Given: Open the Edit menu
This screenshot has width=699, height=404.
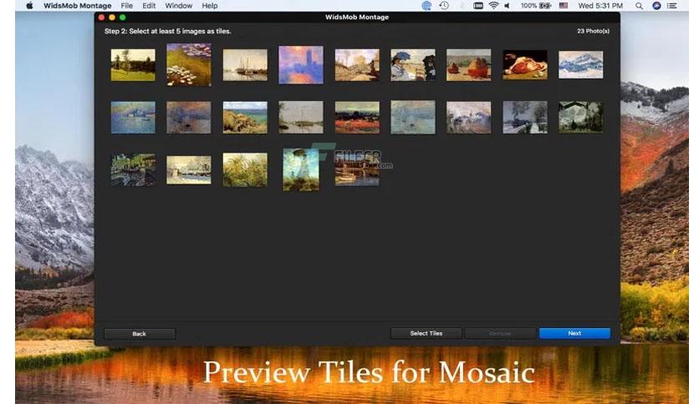Looking at the screenshot, I should point(149,6).
